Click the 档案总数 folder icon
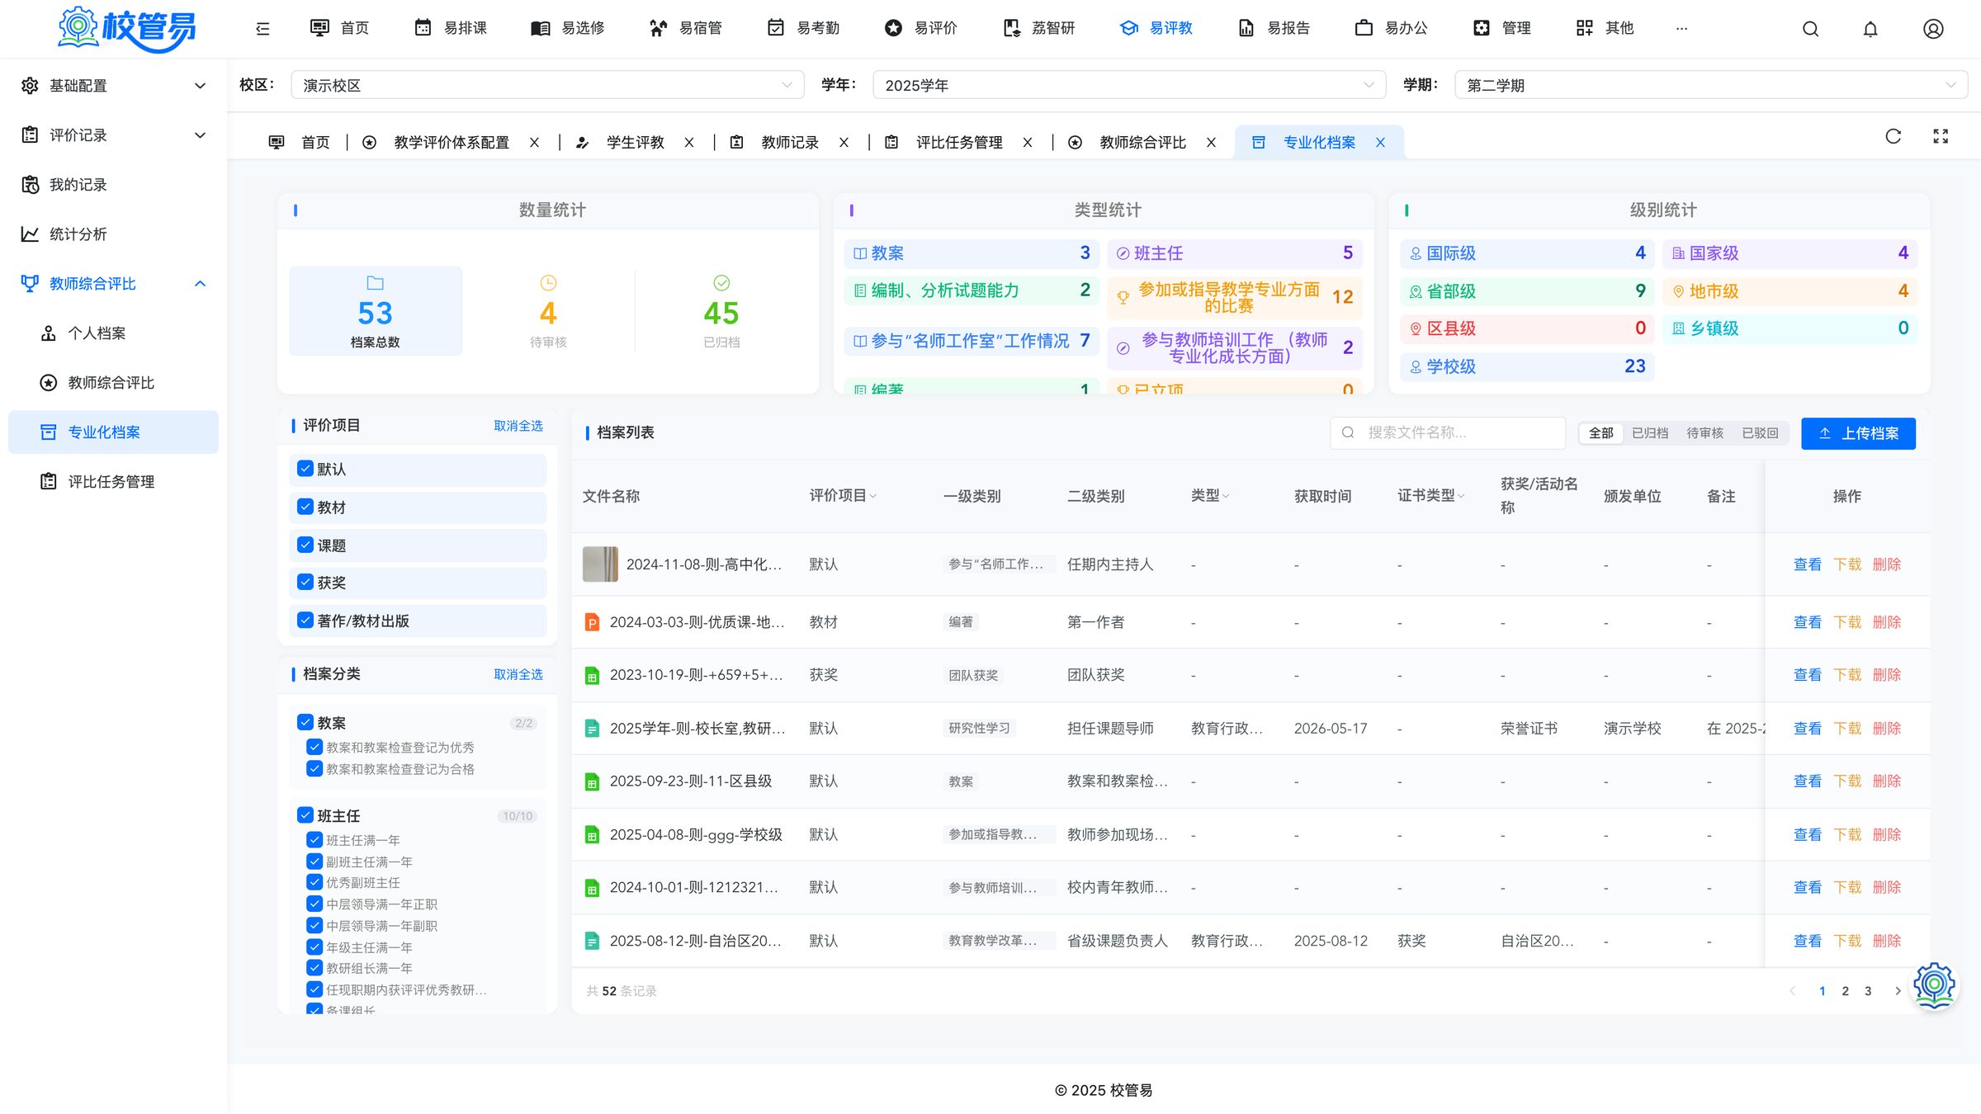1981x1114 pixels. (376, 283)
